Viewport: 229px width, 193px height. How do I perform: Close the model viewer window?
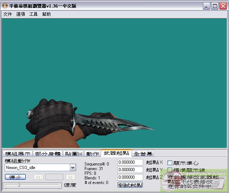pyautogui.click(x=223, y=6)
